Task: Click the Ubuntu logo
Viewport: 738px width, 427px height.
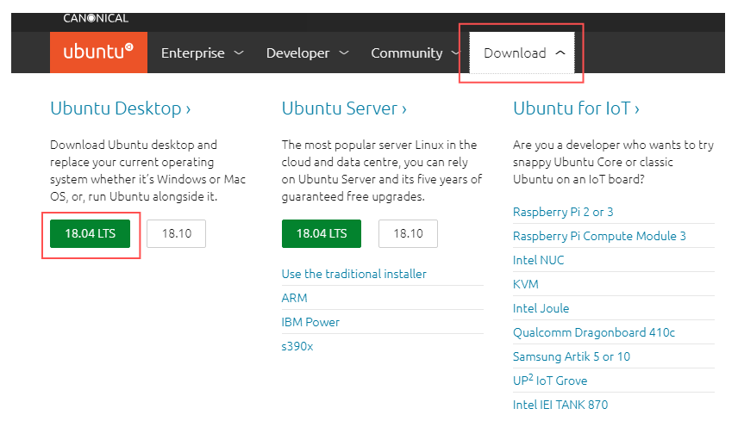Action: pyautogui.click(x=98, y=53)
